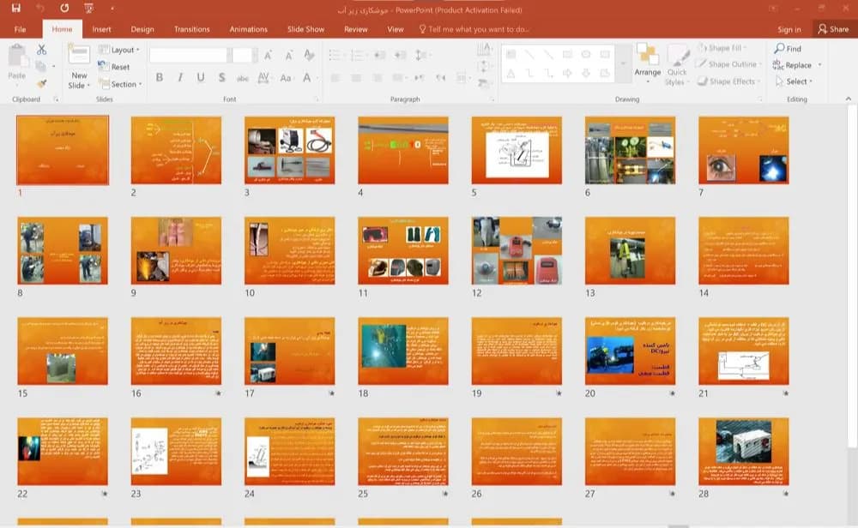This screenshot has width=858, height=528.
Task: Click the Paste clipboard icon
Action: (17, 56)
